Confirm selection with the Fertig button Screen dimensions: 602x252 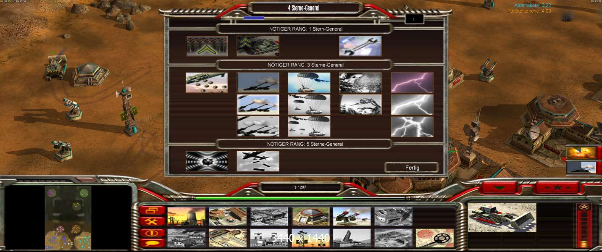[412, 168]
